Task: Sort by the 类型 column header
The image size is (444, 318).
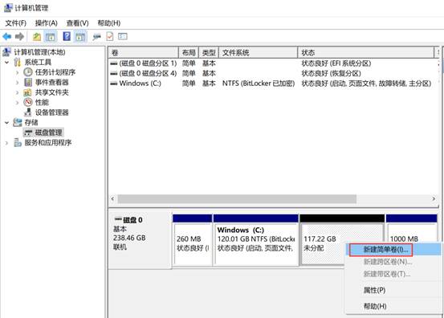Action: (209, 52)
